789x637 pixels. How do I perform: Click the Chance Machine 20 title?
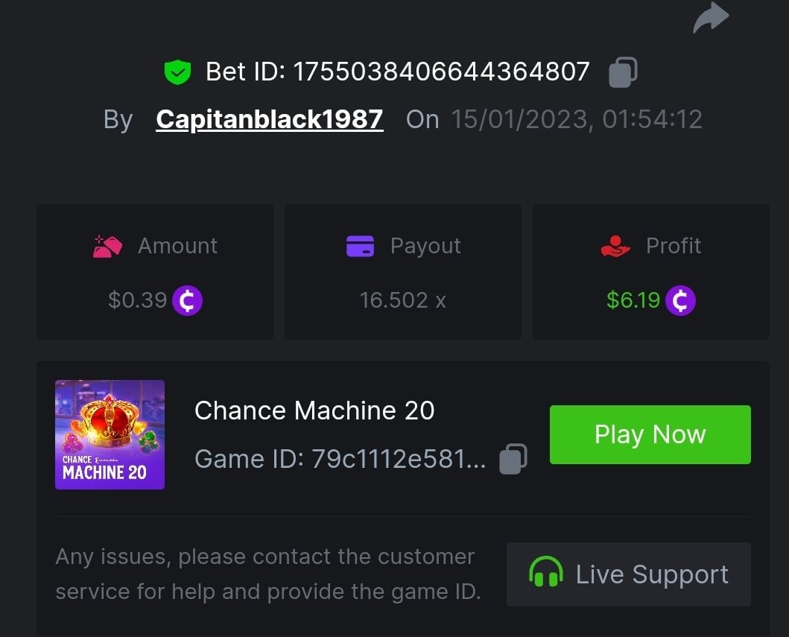click(314, 411)
